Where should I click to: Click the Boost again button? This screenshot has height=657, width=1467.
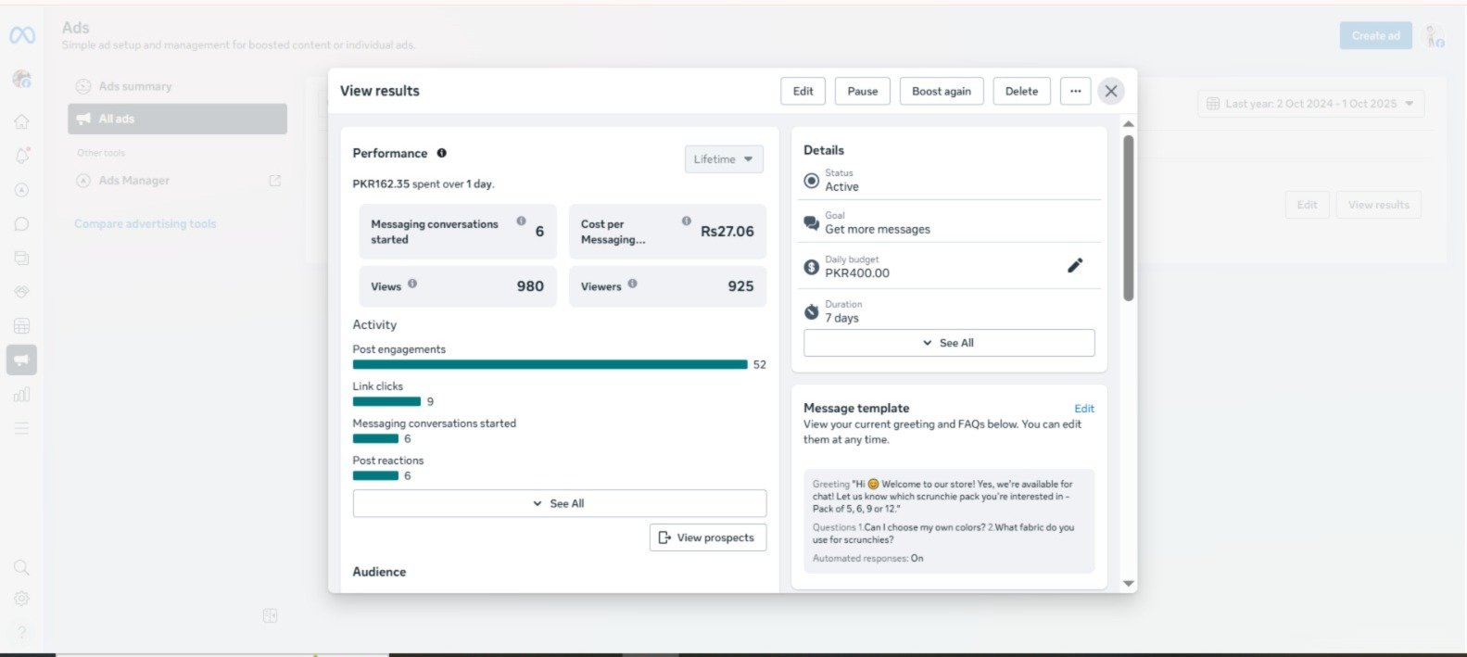(x=941, y=91)
